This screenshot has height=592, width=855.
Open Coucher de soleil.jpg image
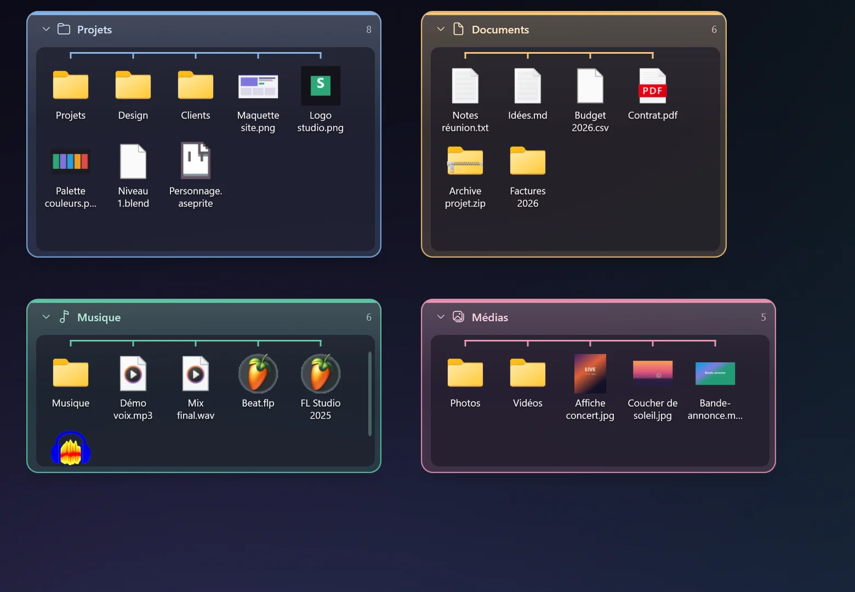point(653,374)
